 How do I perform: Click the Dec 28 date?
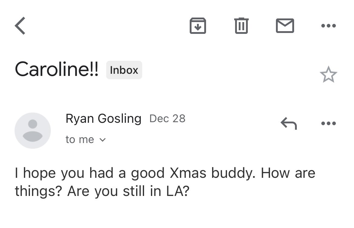click(x=167, y=119)
